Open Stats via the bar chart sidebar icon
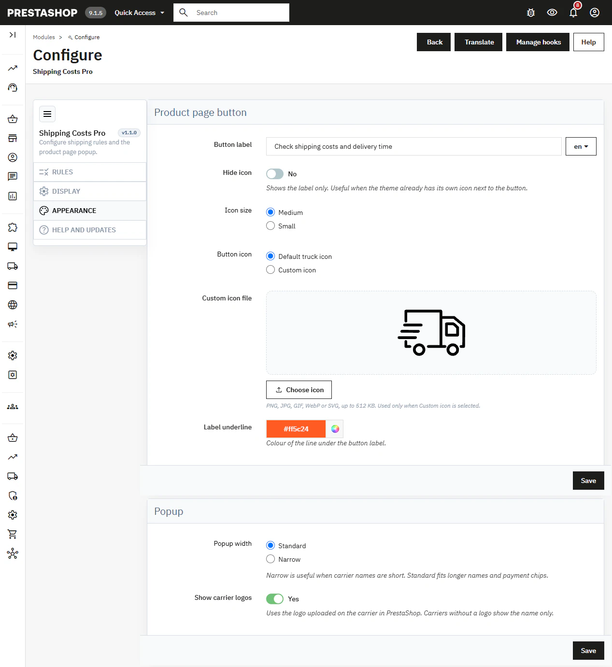 coord(13,196)
